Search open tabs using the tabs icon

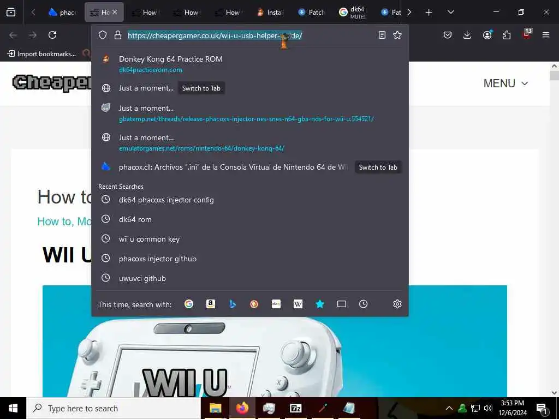342,304
